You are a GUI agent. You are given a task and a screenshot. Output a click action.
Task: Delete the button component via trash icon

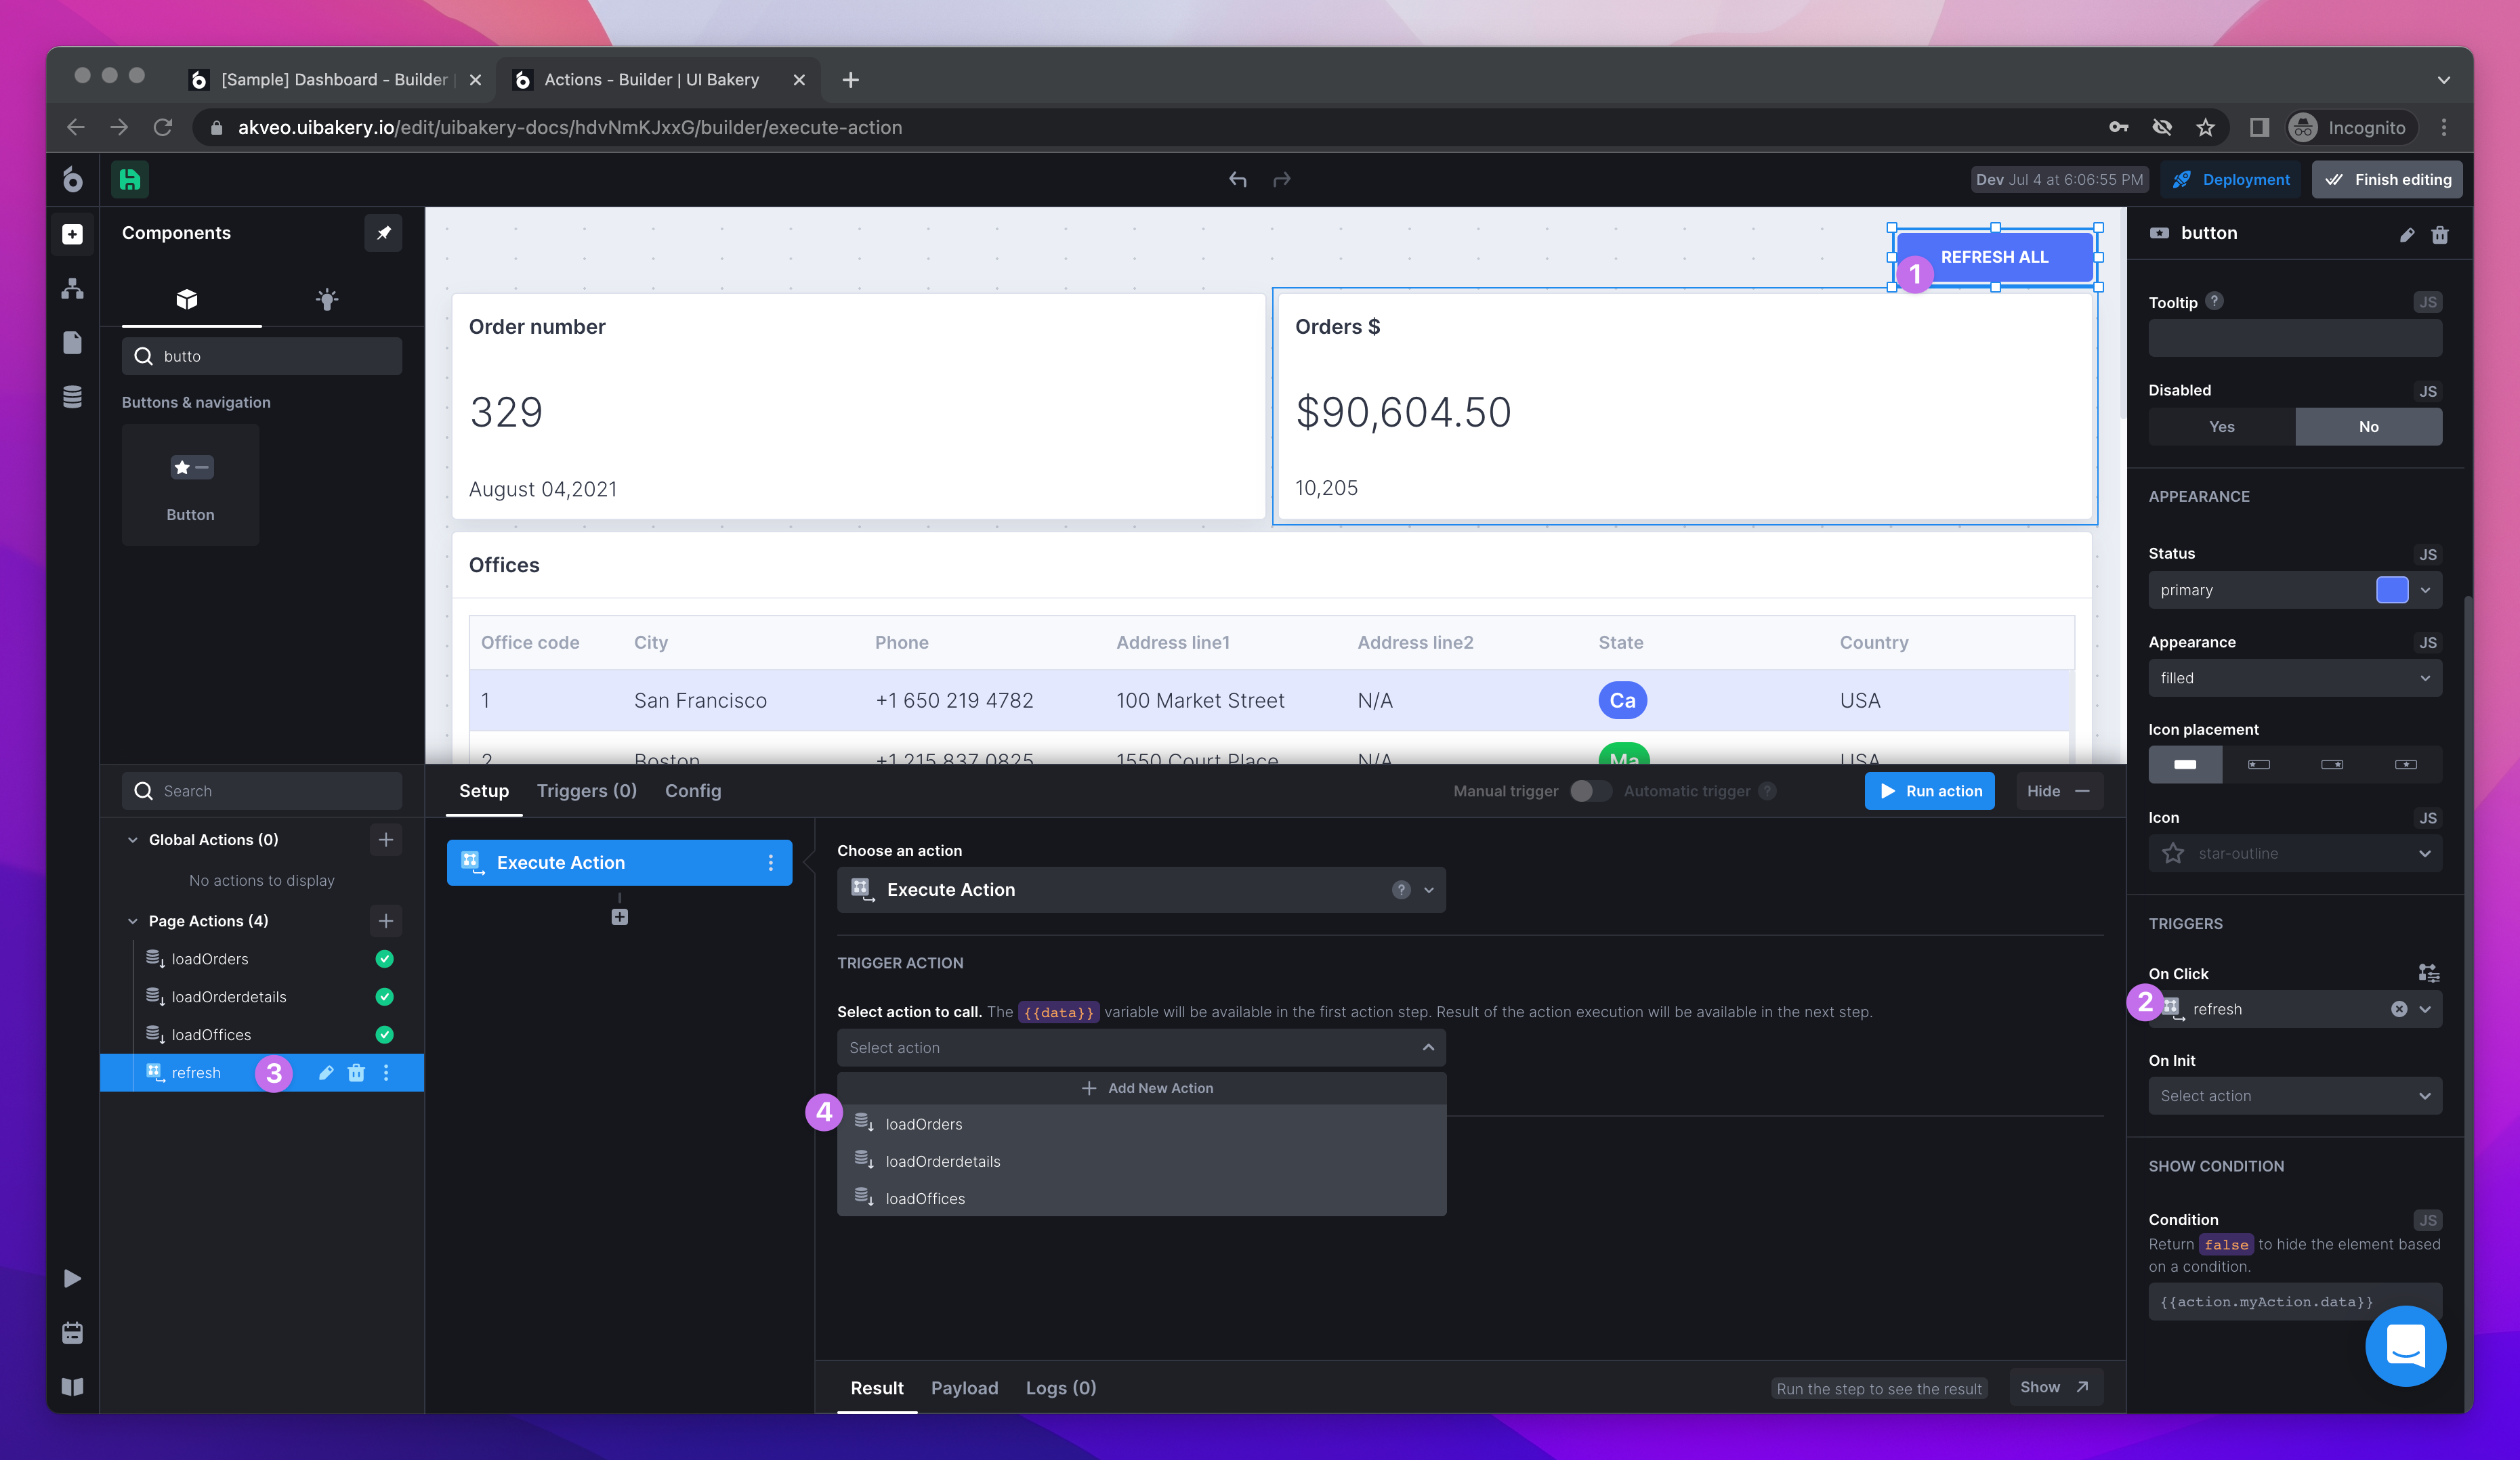2439,235
